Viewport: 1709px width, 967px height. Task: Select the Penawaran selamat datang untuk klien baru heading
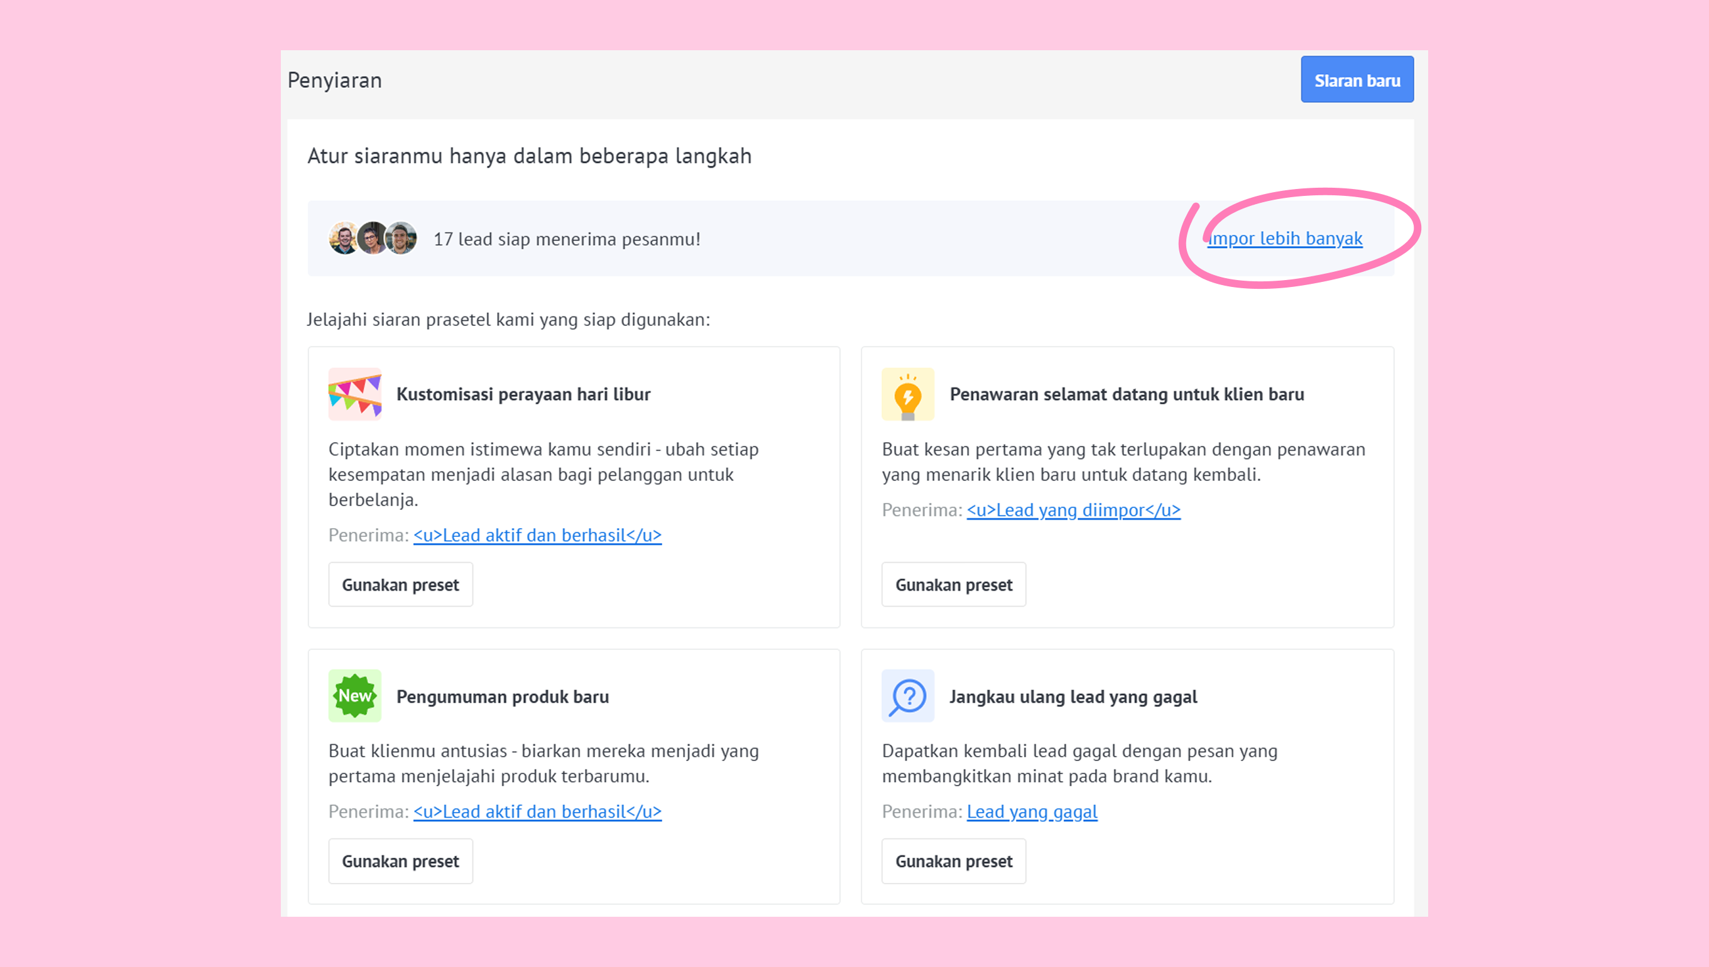(1127, 394)
